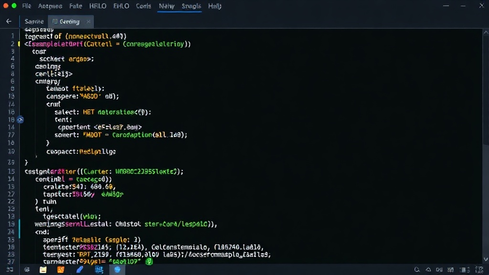
Task: Open the Cenls menu
Action: (x=143, y=6)
